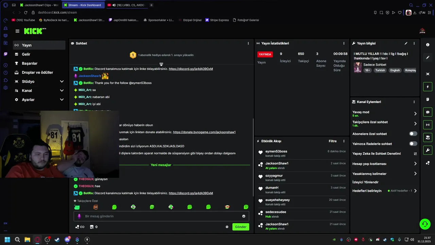Open the channel shop icon below chat
The height and width of the screenshot is (245, 435).
pyautogui.click(x=91, y=227)
